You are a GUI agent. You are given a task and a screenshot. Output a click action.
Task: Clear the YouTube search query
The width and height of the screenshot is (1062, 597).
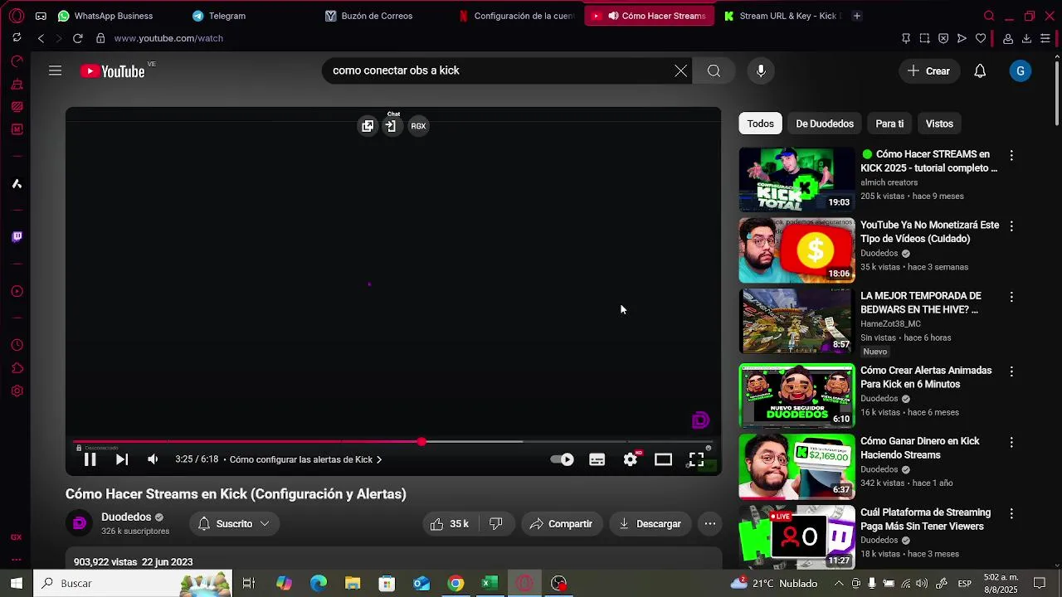[680, 71]
